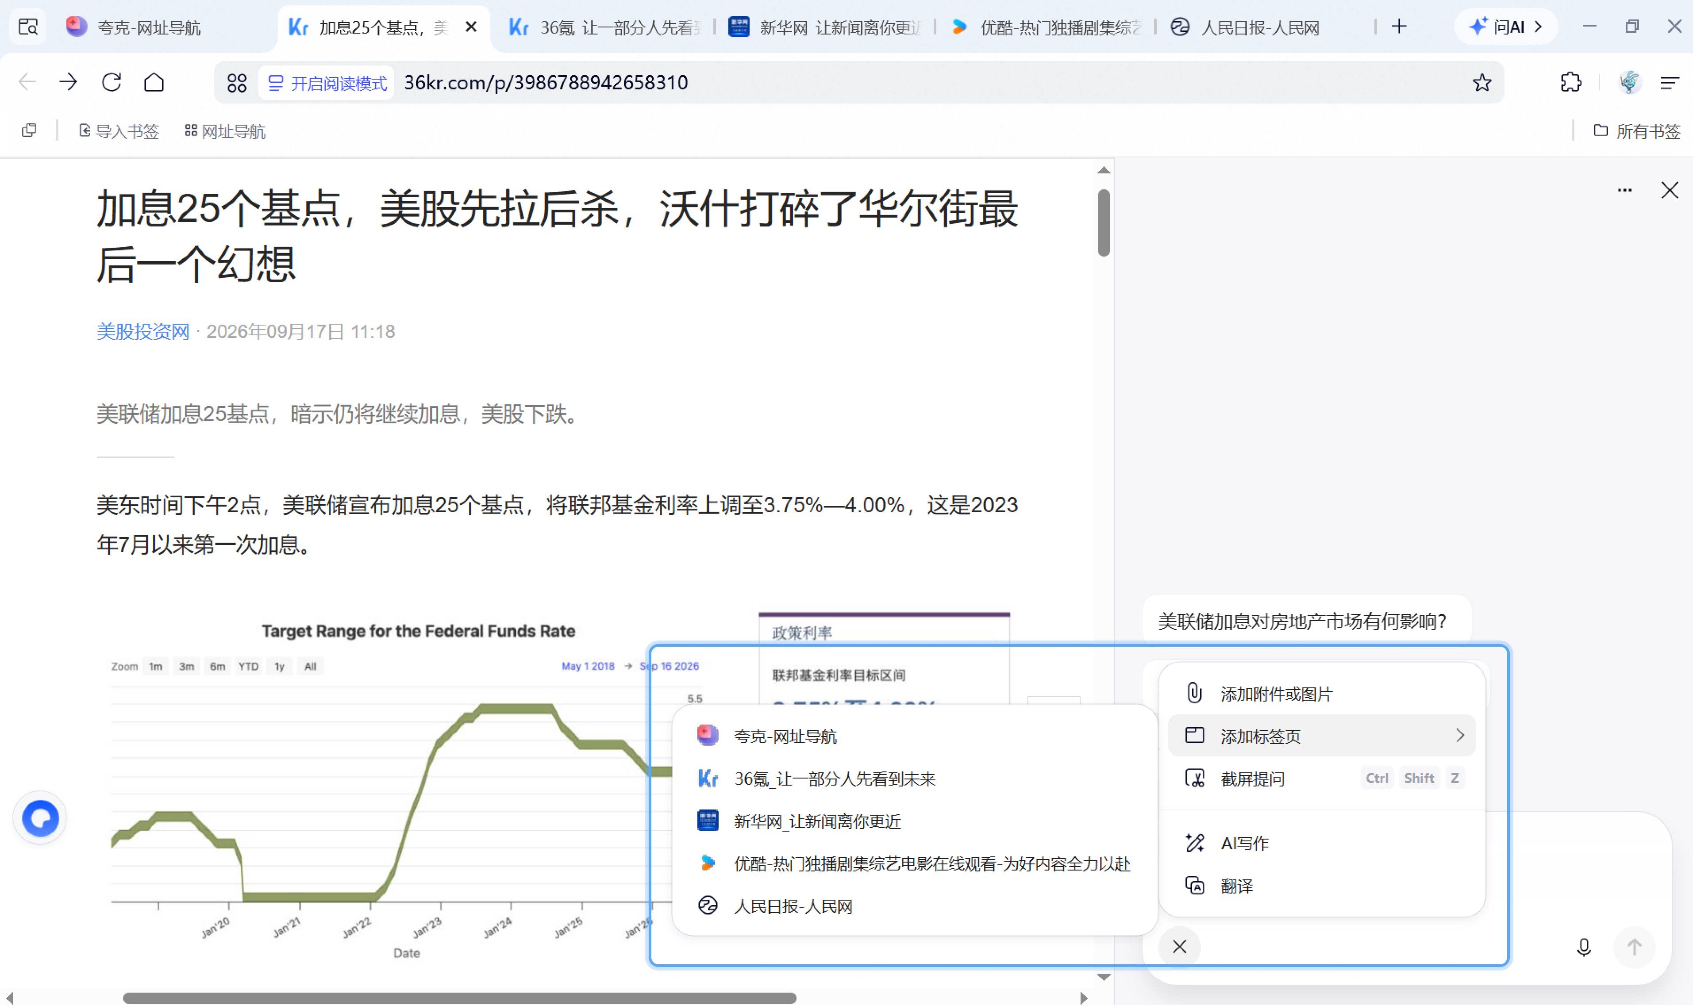
Task: Open a new tab with plus button
Action: click(1399, 27)
